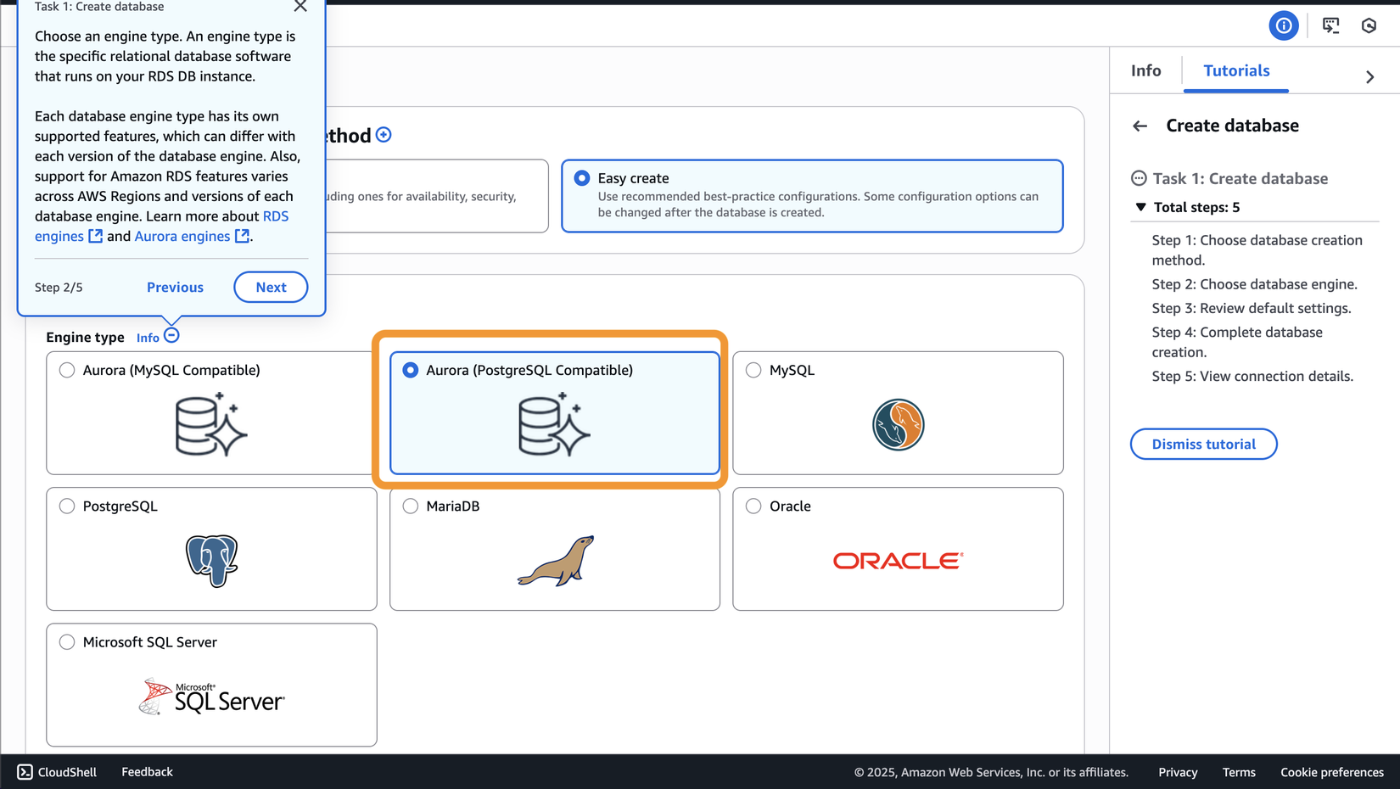Click Previous in the tutorial popover
Screen dimensions: 1400x789
(175, 287)
